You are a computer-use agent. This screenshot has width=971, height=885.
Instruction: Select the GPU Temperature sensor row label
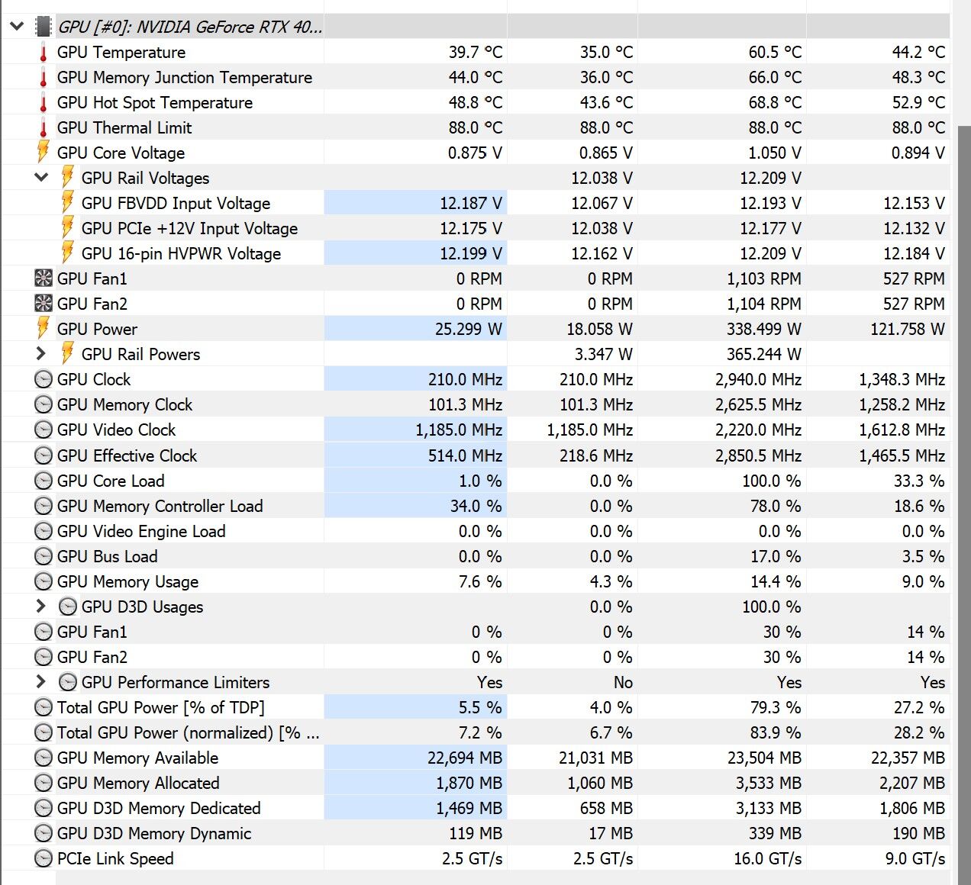(121, 52)
